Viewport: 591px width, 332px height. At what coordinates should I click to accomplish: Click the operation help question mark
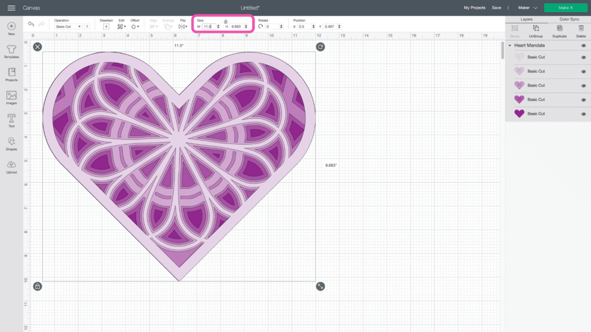pos(87,27)
